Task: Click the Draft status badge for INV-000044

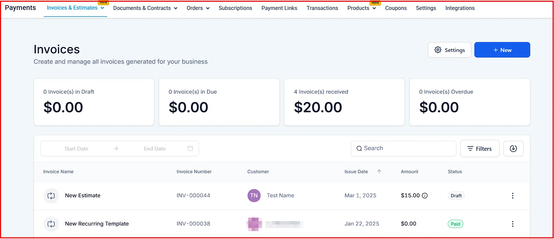Action: coord(456,195)
